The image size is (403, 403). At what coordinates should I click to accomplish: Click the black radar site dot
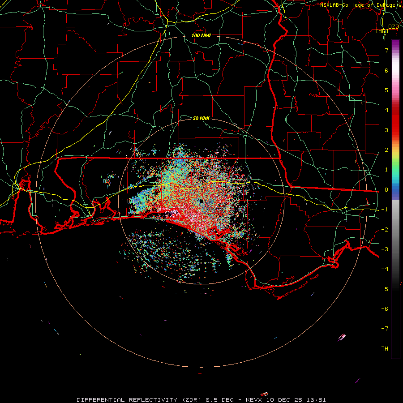201,201
